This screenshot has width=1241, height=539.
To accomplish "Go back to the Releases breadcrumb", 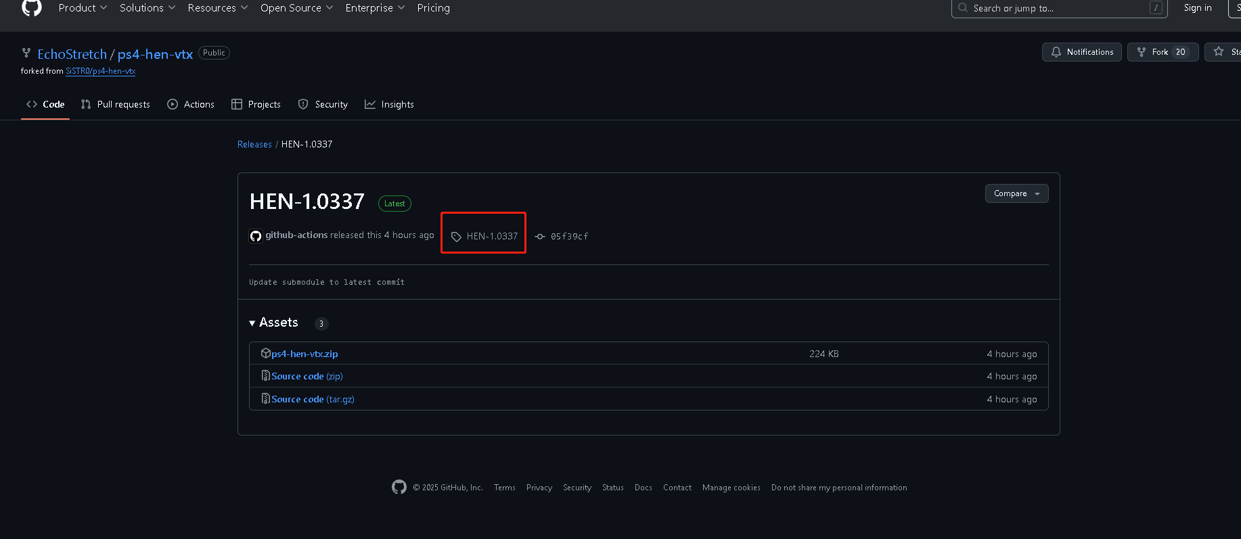I will pos(254,144).
